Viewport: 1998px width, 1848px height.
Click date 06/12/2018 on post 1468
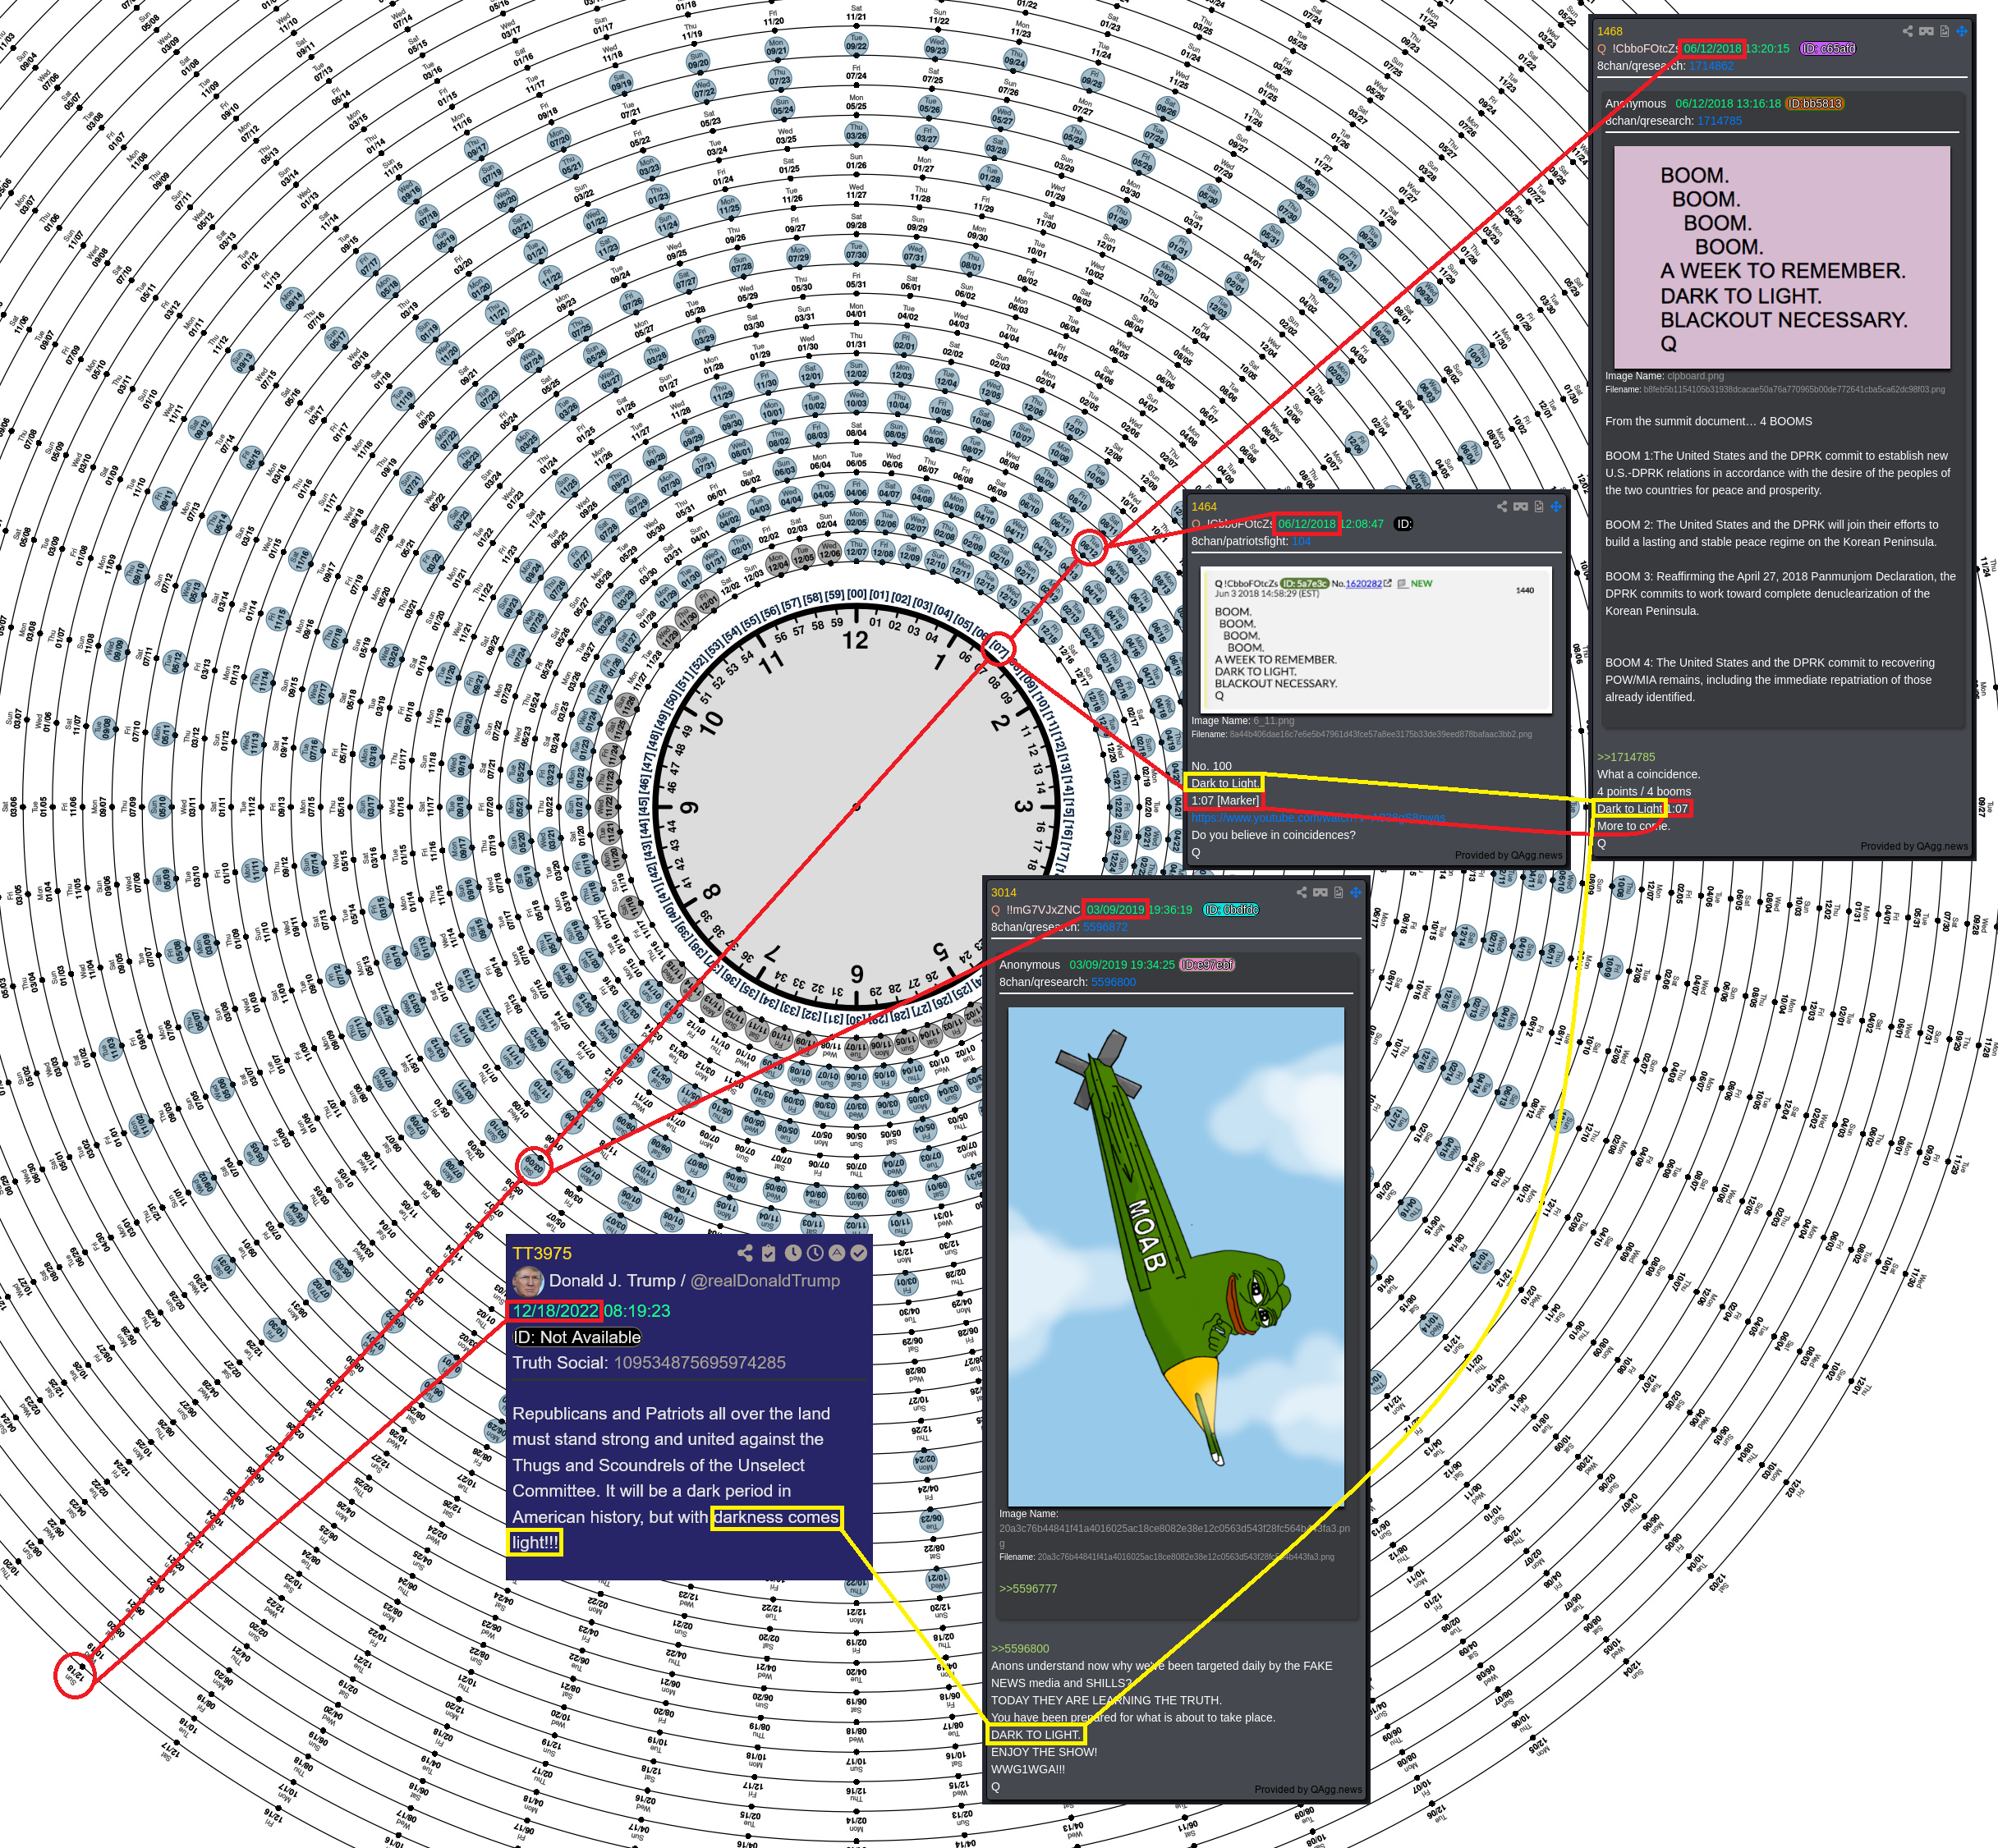[x=1712, y=48]
